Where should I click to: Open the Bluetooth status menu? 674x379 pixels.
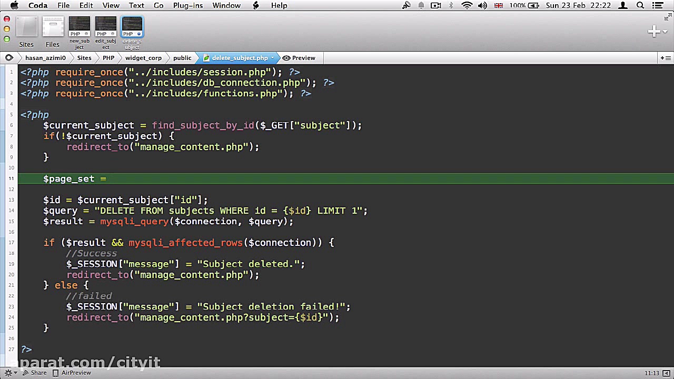[451, 5]
